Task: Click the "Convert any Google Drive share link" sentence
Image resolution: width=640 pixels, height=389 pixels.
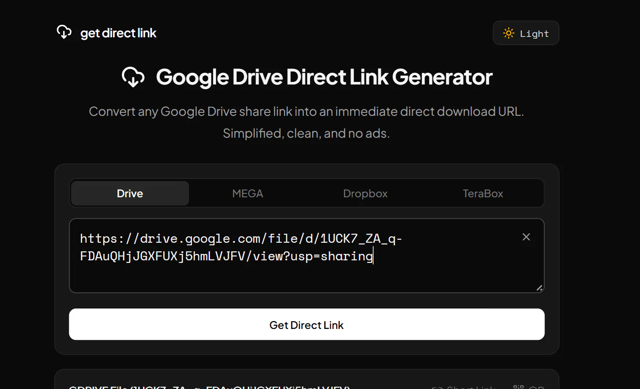Action: [306, 112]
